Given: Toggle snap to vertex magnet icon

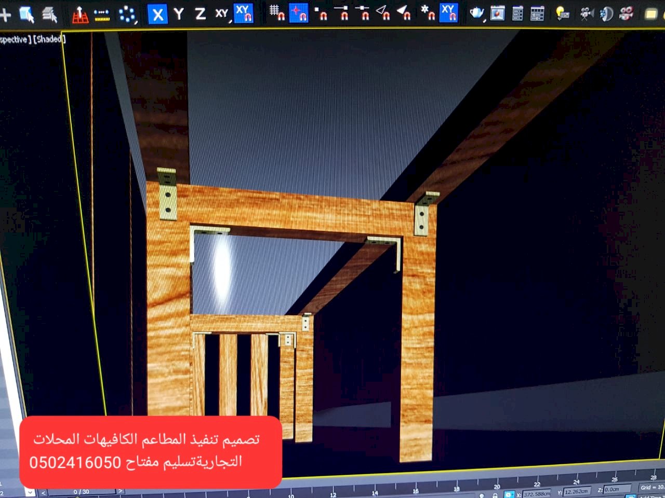Looking at the screenshot, I should pyautogui.click(x=321, y=13).
